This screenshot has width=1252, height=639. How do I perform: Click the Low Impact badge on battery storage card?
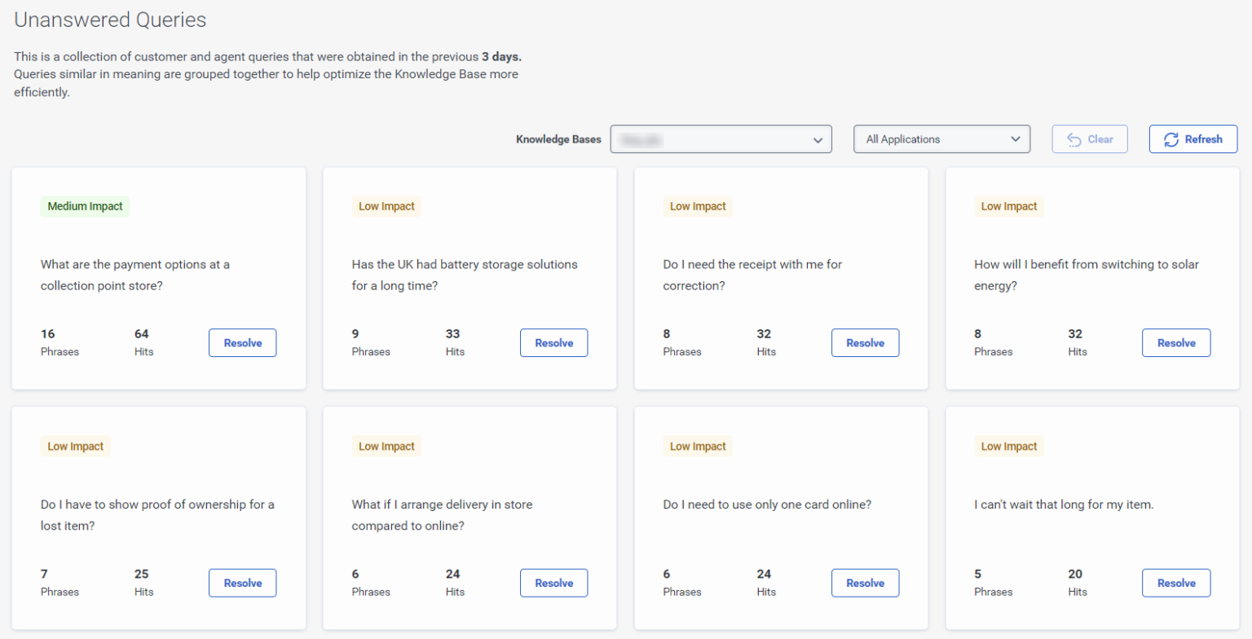point(386,206)
